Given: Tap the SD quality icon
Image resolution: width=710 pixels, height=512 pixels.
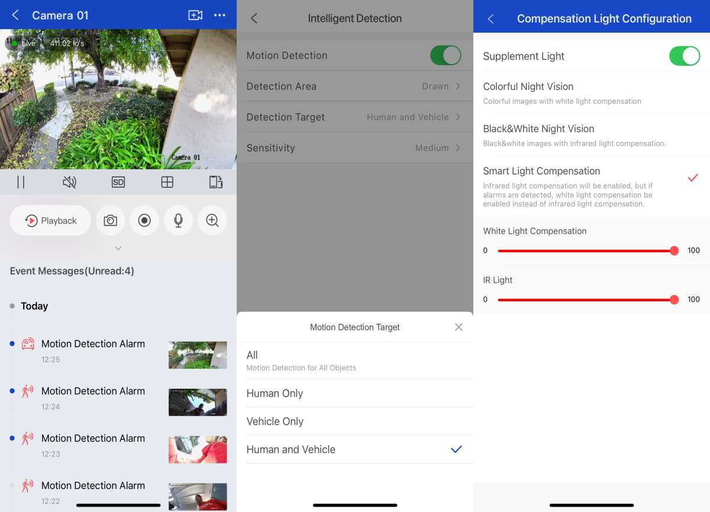Looking at the screenshot, I should 118,182.
